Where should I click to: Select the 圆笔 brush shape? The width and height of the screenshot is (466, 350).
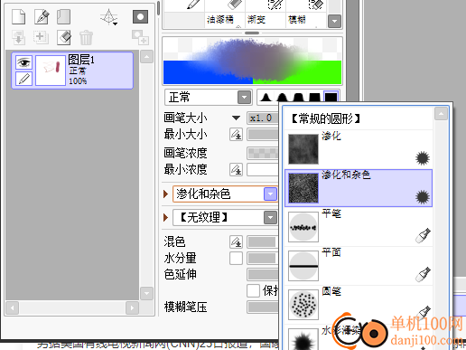click(x=359, y=305)
